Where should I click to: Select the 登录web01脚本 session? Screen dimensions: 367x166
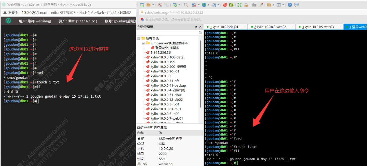coord(167,48)
